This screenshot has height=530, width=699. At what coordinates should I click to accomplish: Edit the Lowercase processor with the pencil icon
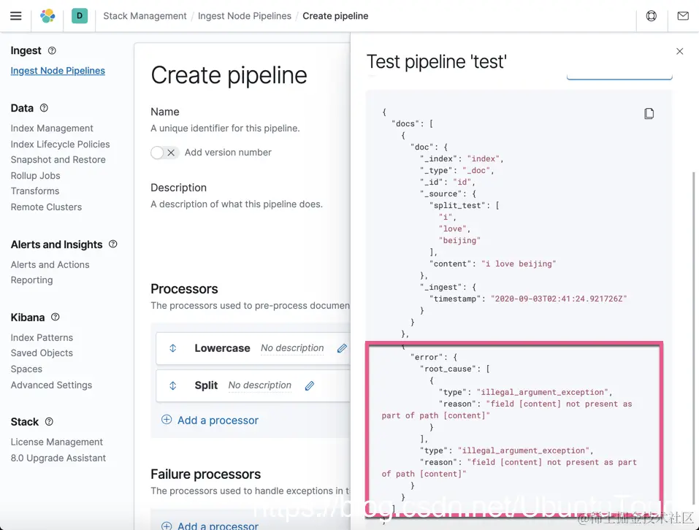pyautogui.click(x=342, y=348)
